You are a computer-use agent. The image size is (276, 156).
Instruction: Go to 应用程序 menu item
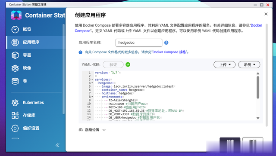tap(35, 42)
